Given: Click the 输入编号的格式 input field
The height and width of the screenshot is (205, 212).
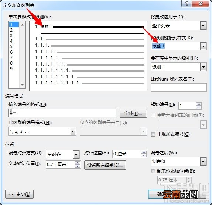Looking at the screenshot, I should click(62, 113).
